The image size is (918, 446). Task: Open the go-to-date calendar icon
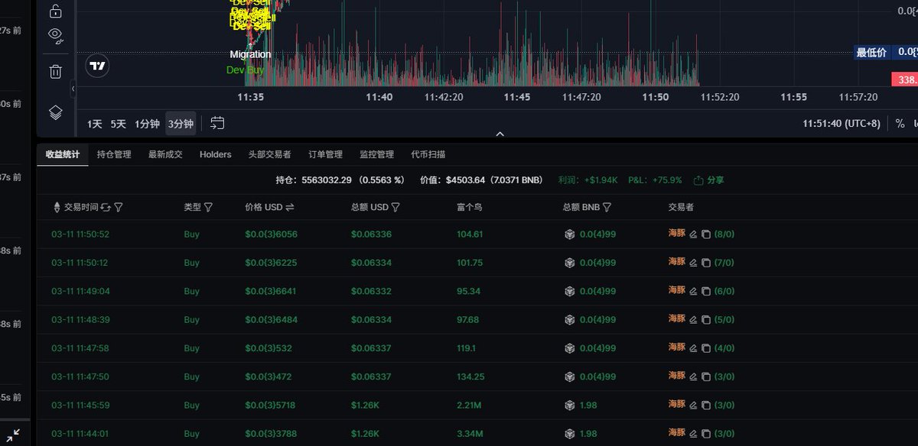pos(217,123)
